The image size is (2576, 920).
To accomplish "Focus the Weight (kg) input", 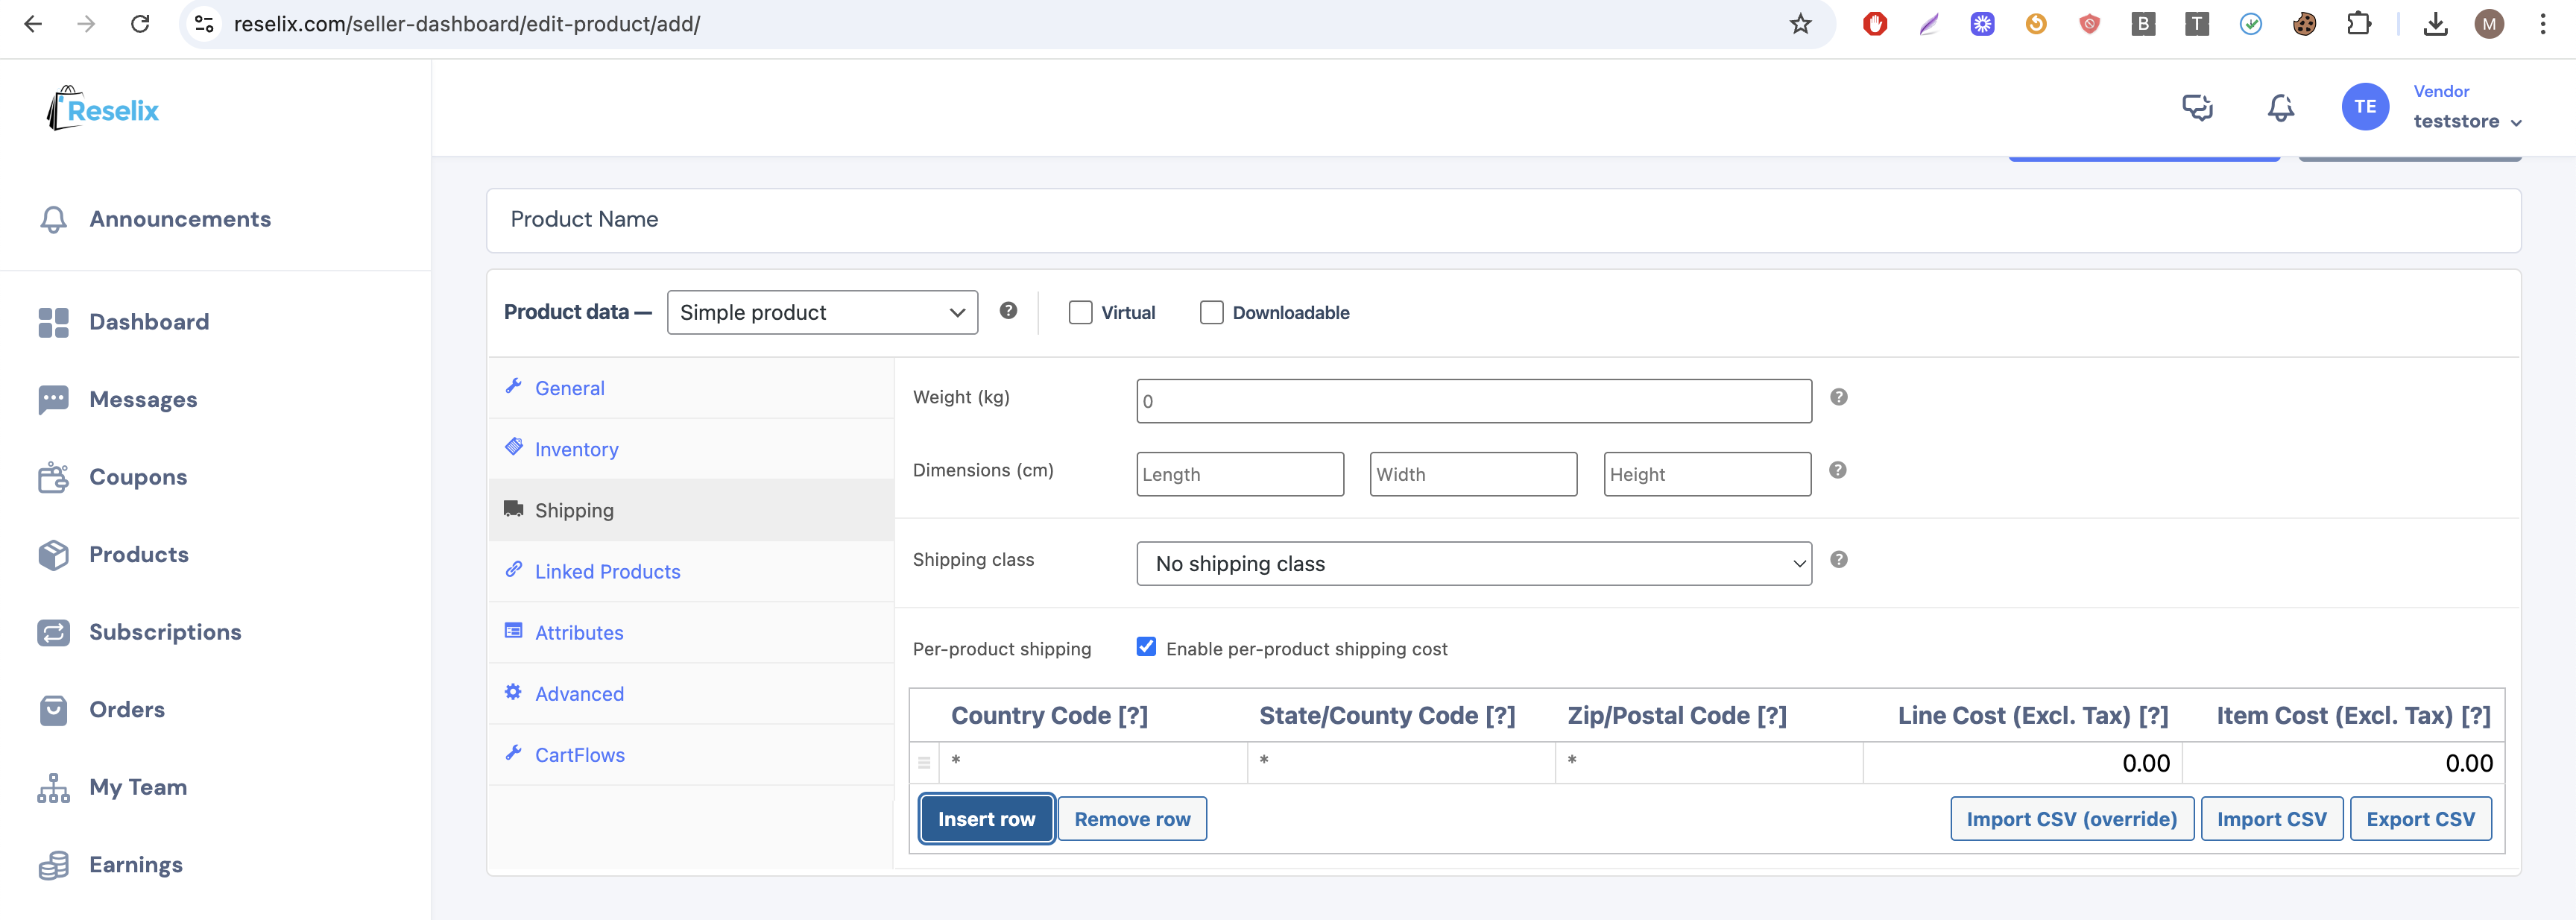I will pyautogui.click(x=1474, y=401).
